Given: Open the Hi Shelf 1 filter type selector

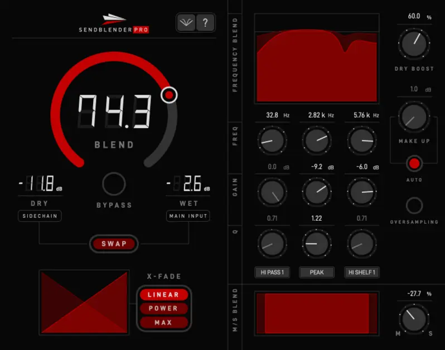Looking at the screenshot, I should tap(362, 273).
